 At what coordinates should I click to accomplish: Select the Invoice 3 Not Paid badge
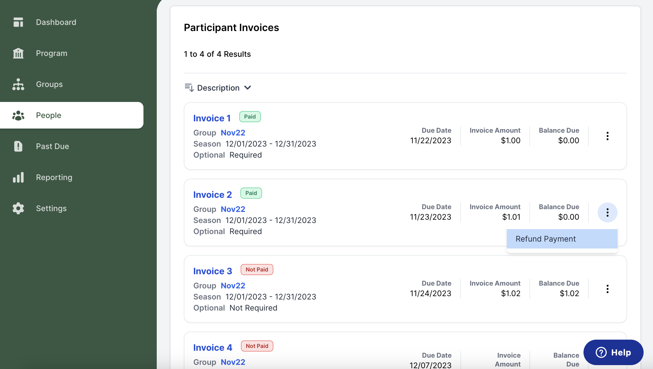[x=256, y=269]
